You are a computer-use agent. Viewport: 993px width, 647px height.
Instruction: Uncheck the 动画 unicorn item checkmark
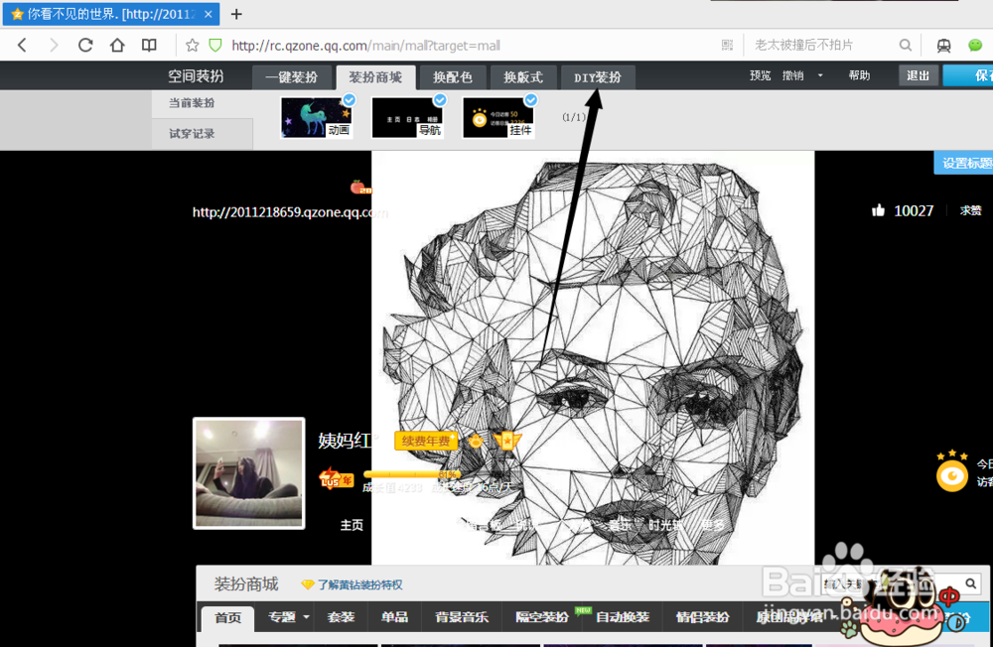point(349,100)
